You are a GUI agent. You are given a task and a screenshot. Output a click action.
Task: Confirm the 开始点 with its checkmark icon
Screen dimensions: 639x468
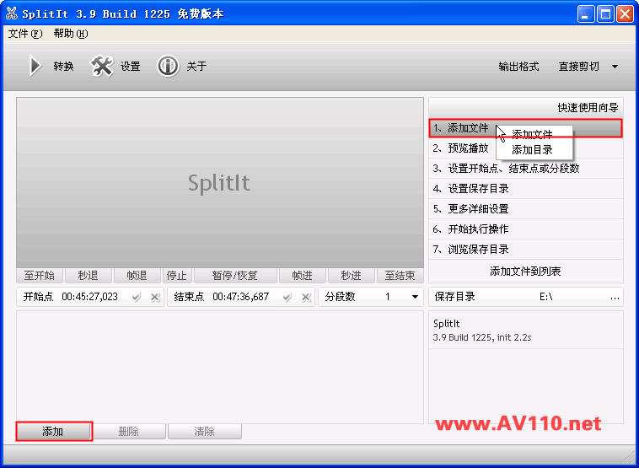137,297
